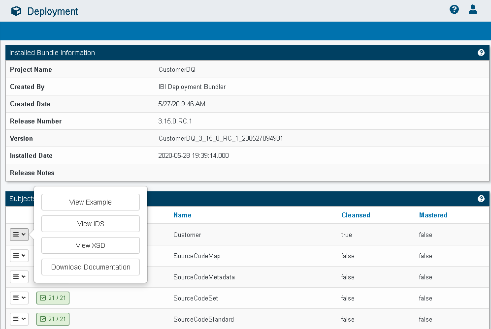Select the SourceCodeSet subject name
Image resolution: width=491 pixels, height=329 pixels.
click(x=196, y=299)
